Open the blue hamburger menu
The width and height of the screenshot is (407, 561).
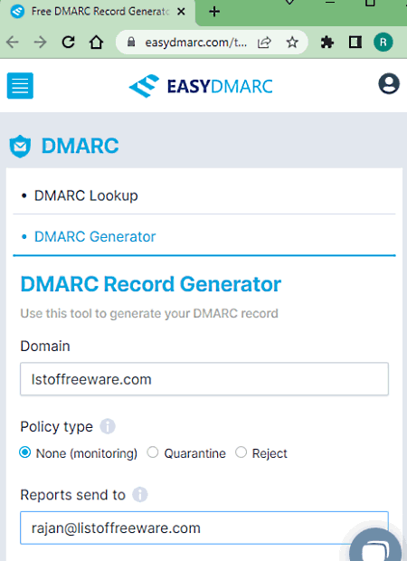pos(20,86)
